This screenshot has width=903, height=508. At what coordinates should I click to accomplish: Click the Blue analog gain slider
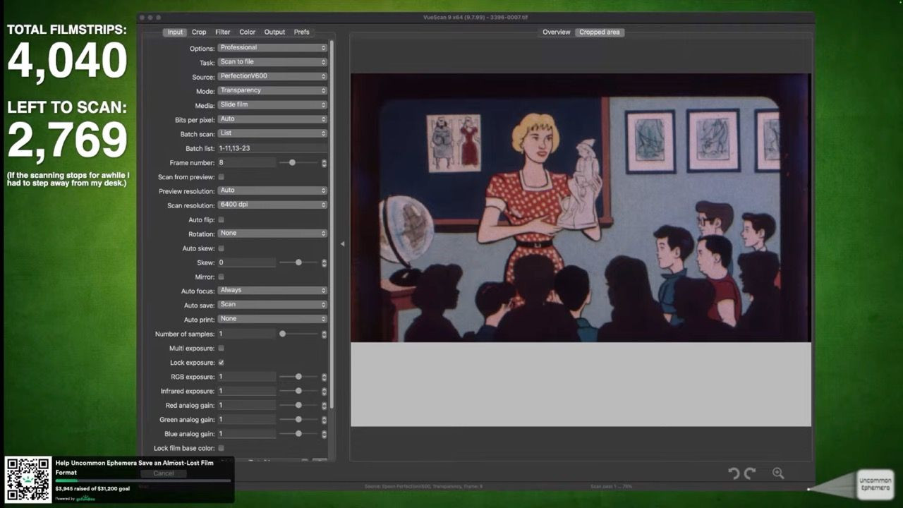pos(298,434)
